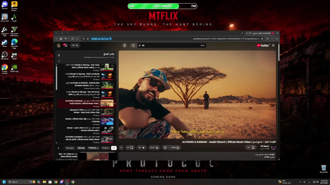
Task: Select the OBS Studio desktop icon
Action: tap(5, 55)
